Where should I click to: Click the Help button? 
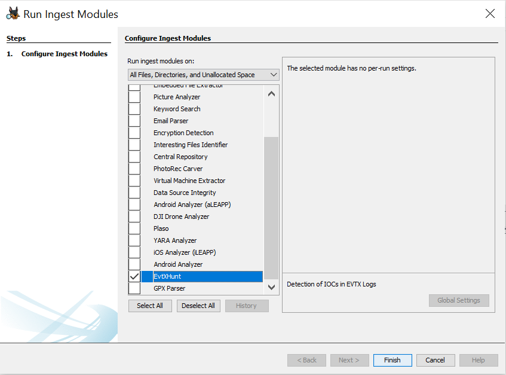479,360
